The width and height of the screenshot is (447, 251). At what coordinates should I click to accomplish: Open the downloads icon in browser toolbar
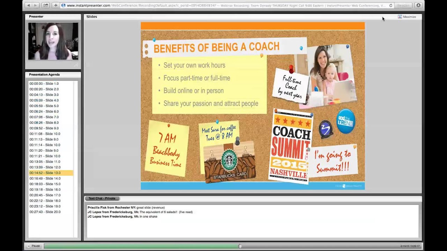pyautogui.click(x=418, y=6)
